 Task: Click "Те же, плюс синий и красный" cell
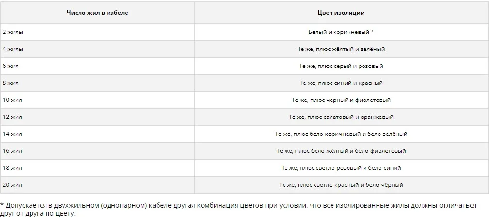pyautogui.click(x=341, y=83)
